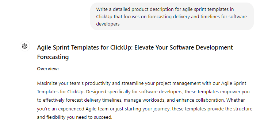The height and width of the screenshot is (133, 260).
Task: Click the ChatGPT logo avatar icon
Action: click(25, 46)
